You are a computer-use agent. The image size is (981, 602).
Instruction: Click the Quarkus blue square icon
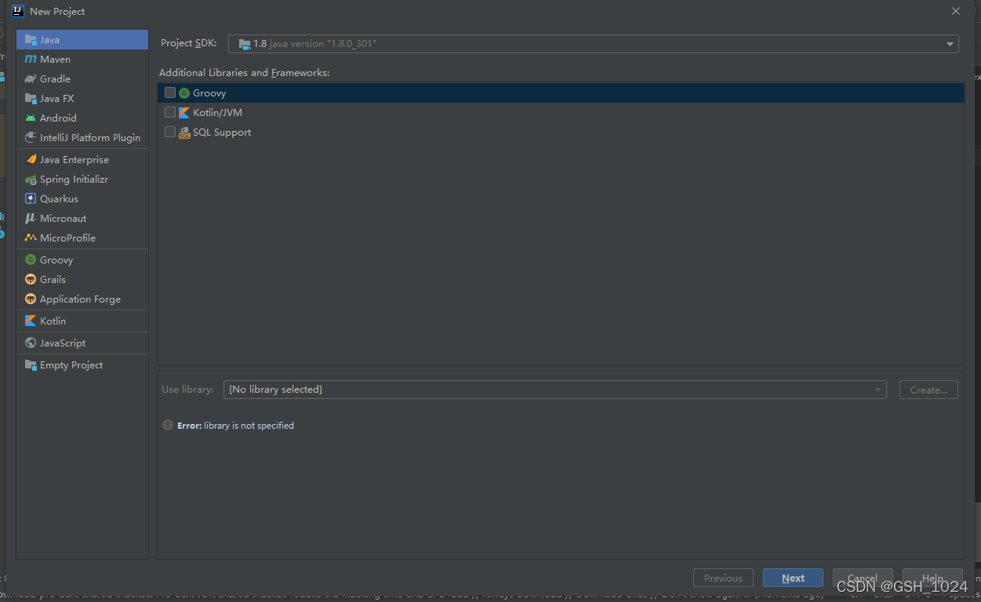31,198
